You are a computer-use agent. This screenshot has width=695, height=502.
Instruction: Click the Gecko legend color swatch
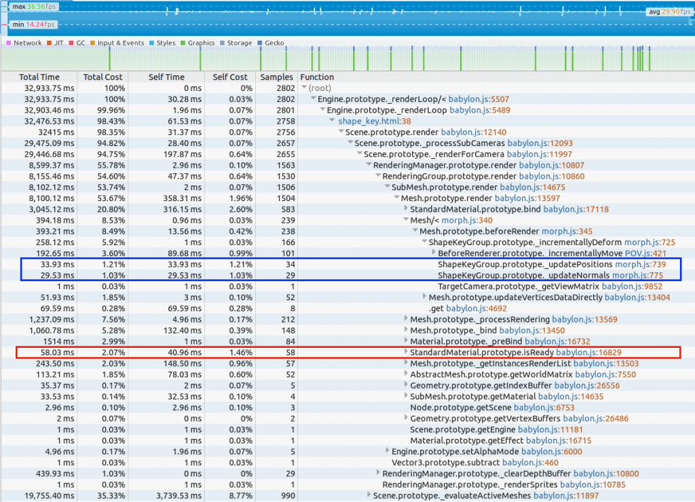pyautogui.click(x=260, y=43)
